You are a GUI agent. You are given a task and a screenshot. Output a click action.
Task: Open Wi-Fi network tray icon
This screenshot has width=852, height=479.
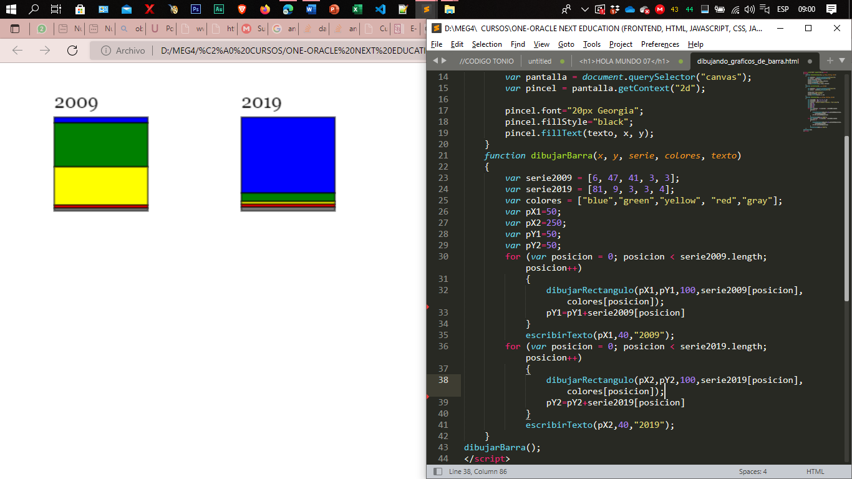click(x=735, y=9)
